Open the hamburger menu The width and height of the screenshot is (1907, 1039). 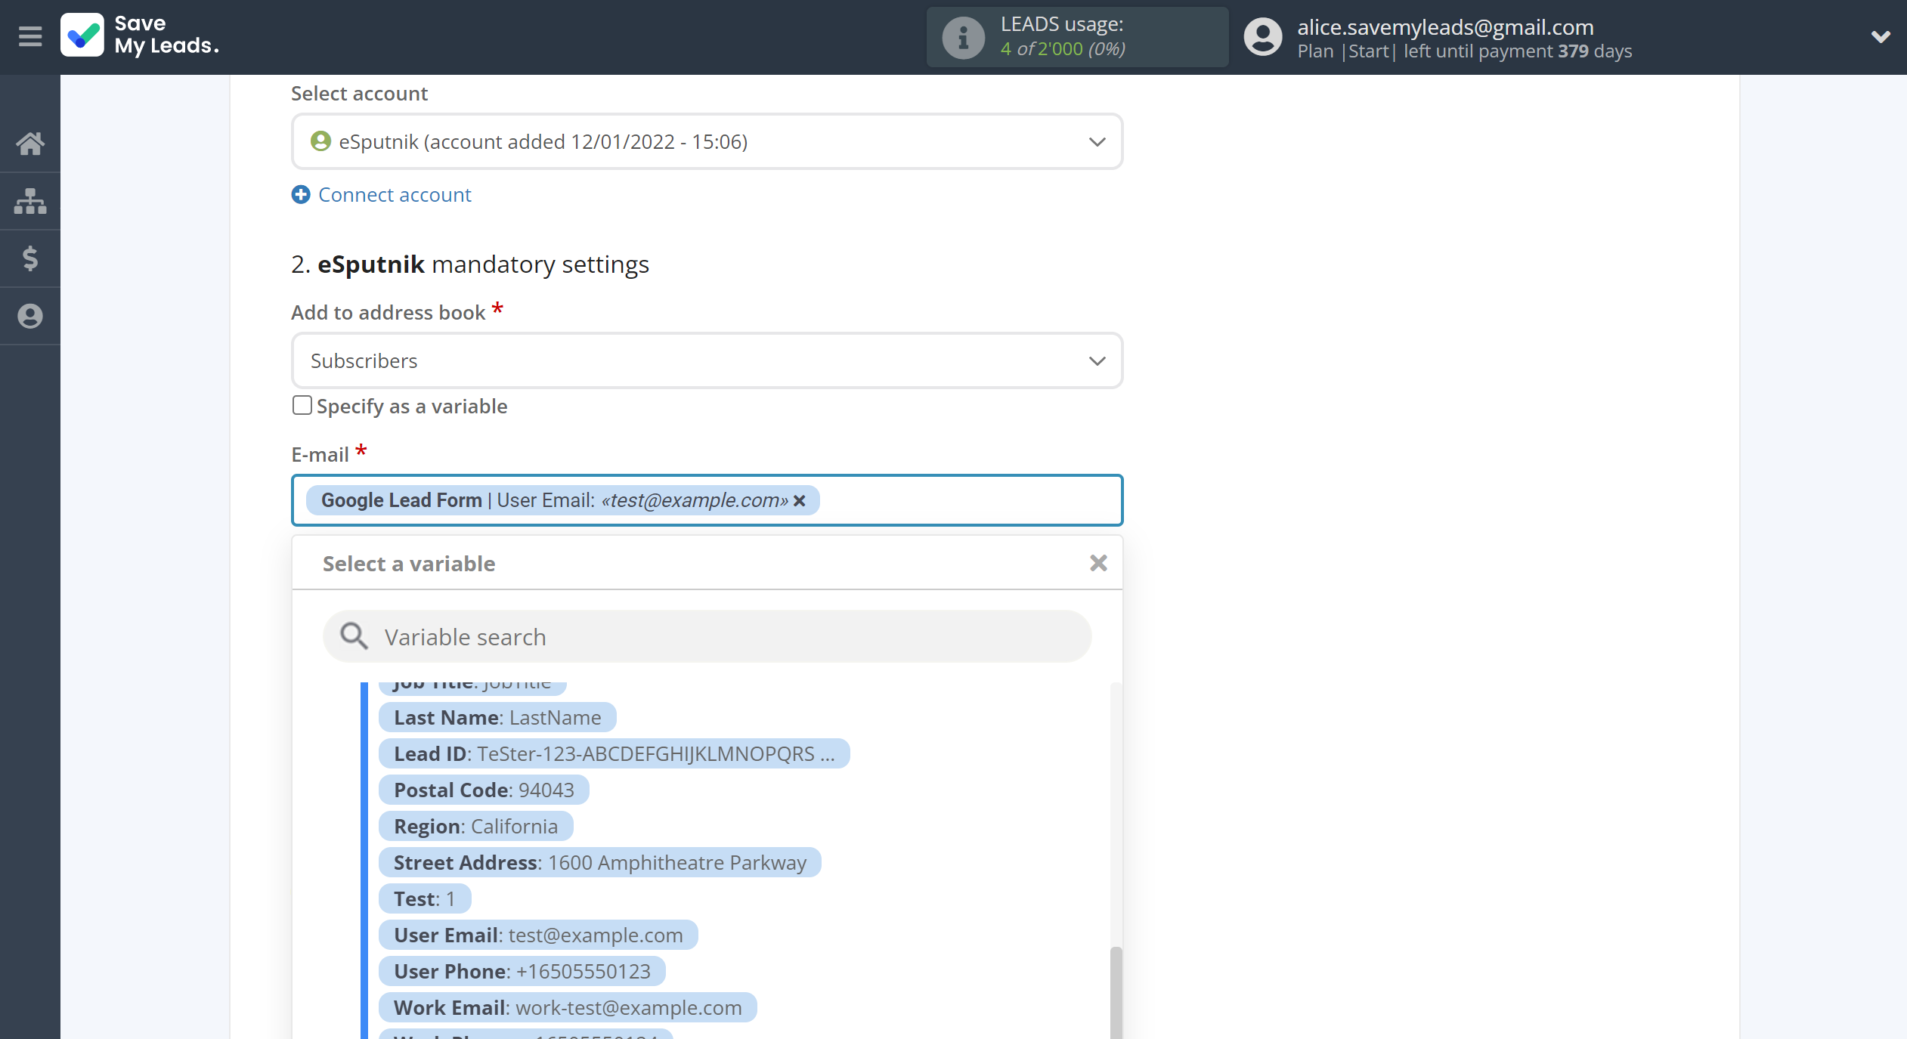pos(30,36)
